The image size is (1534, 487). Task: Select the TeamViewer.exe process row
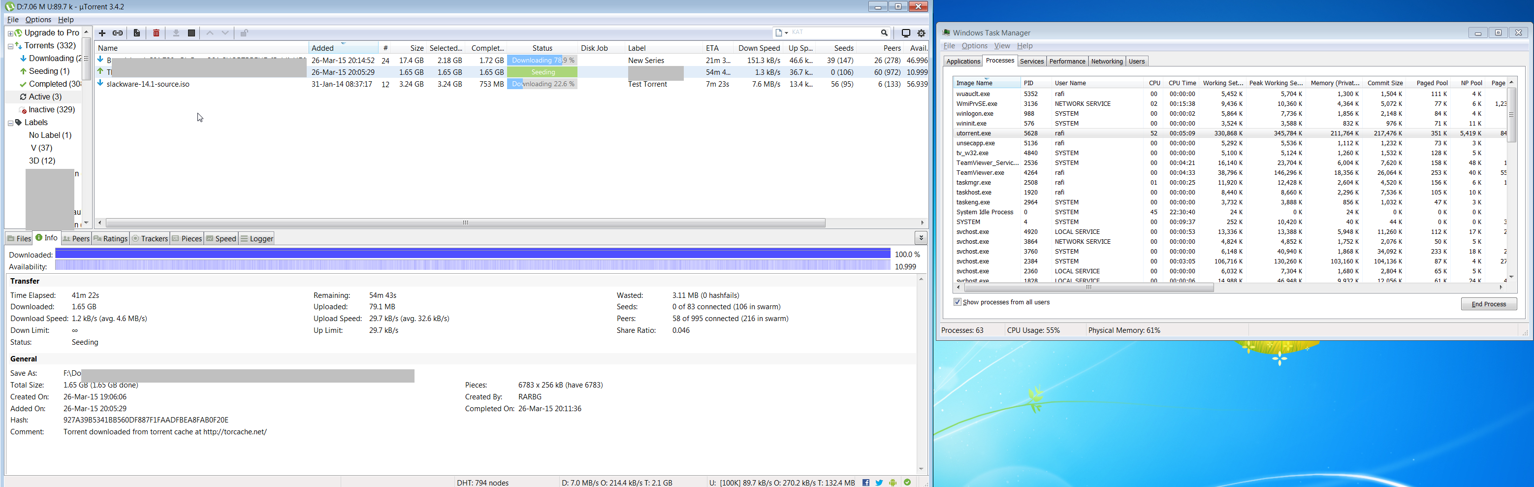(x=1230, y=173)
